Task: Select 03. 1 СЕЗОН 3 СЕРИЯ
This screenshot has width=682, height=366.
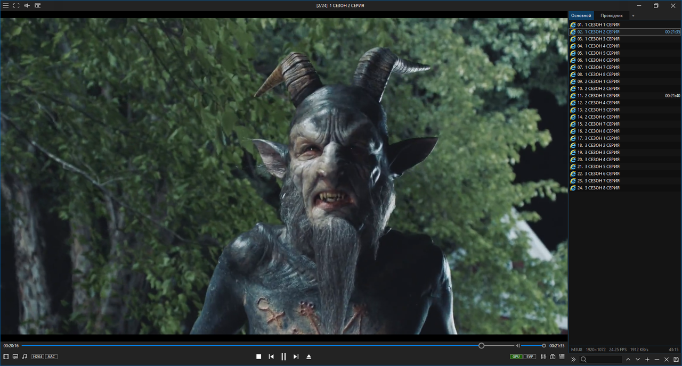Action: 625,39
